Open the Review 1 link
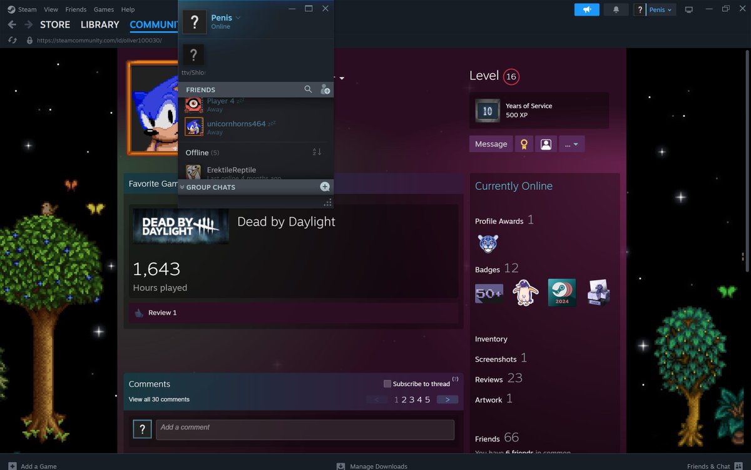 pos(163,312)
